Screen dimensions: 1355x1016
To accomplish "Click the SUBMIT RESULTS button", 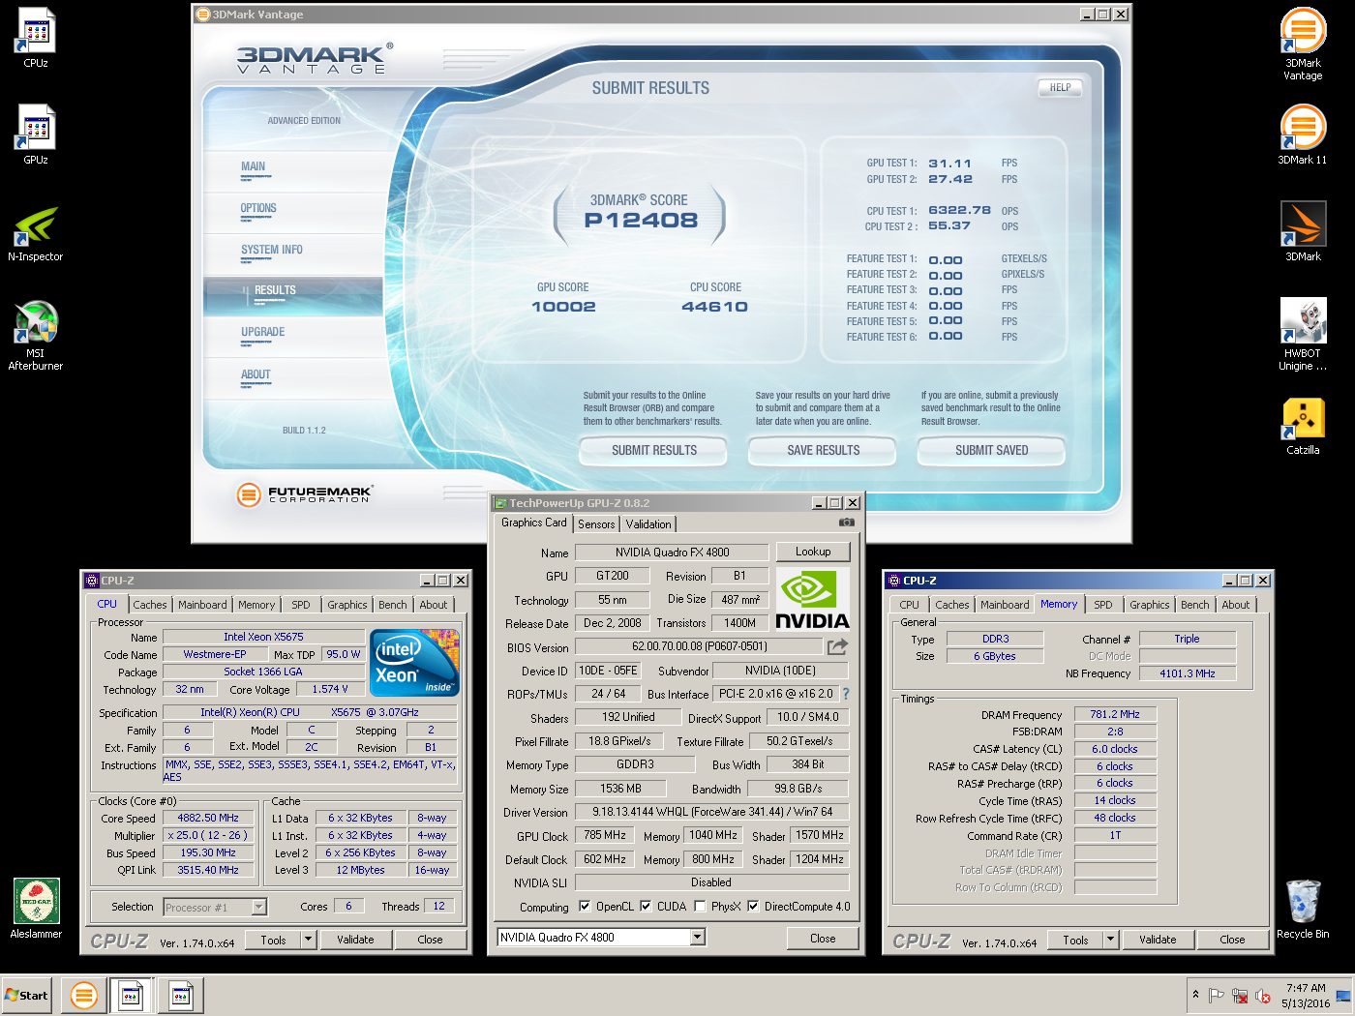I will [x=653, y=451].
